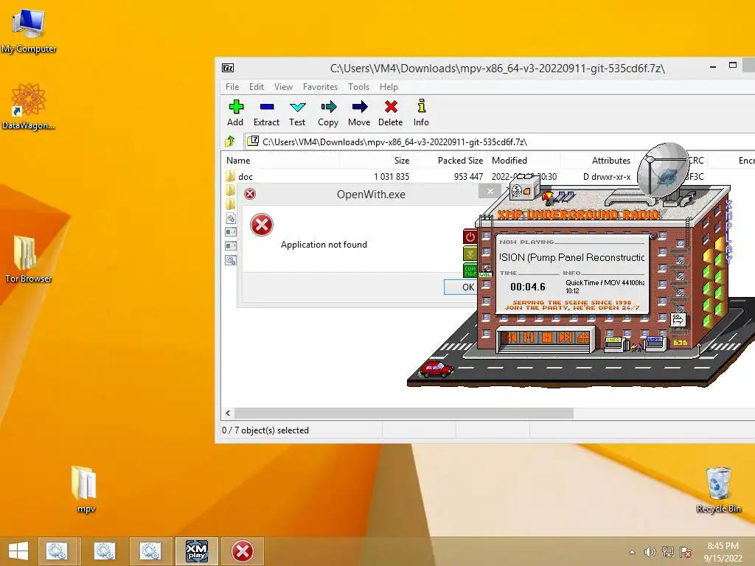Image resolution: width=755 pixels, height=566 pixels.
Task: Select the My Computer desktop icon
Action: 29,31
